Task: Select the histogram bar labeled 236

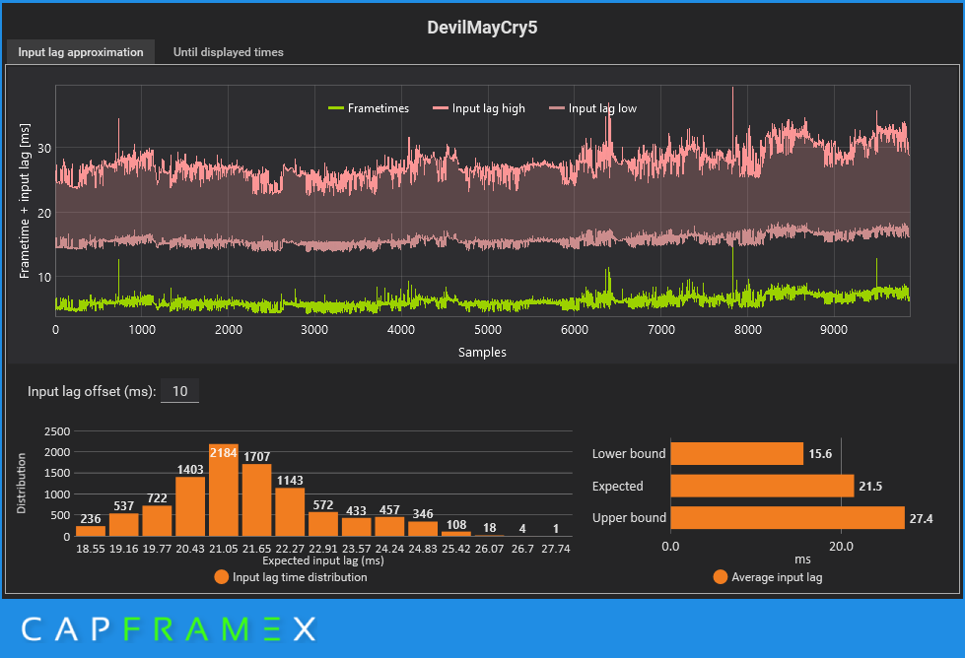Action: pyautogui.click(x=91, y=531)
